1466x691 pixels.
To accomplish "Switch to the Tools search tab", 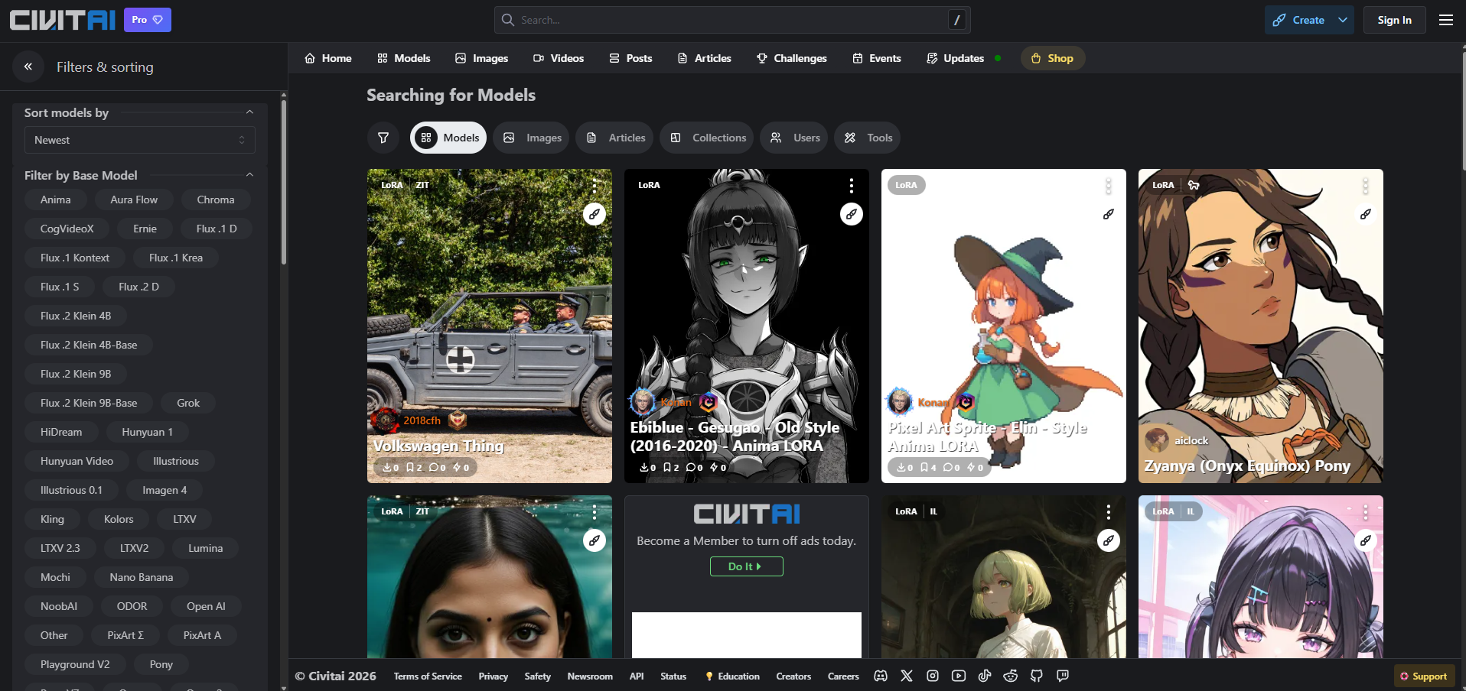I will (x=868, y=138).
